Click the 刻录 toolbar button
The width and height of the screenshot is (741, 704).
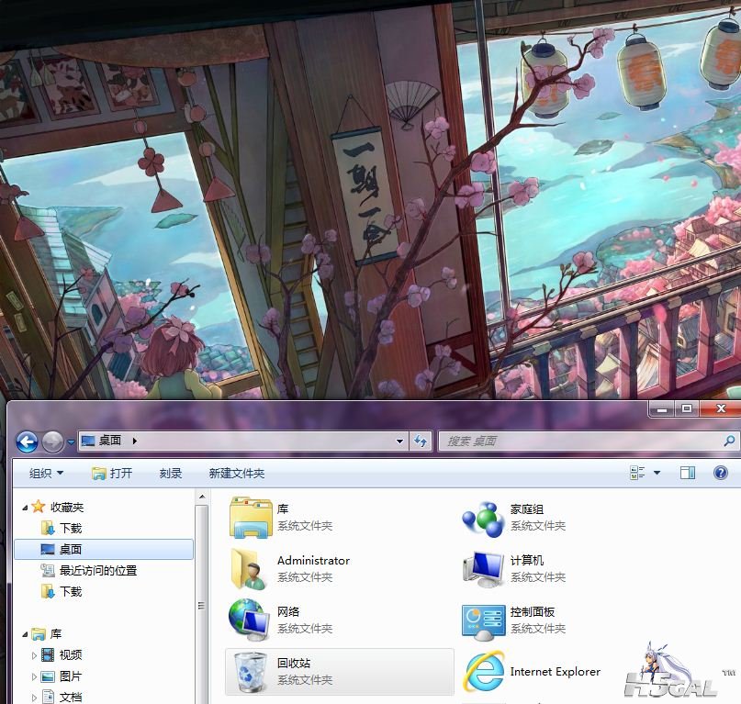coord(171,473)
